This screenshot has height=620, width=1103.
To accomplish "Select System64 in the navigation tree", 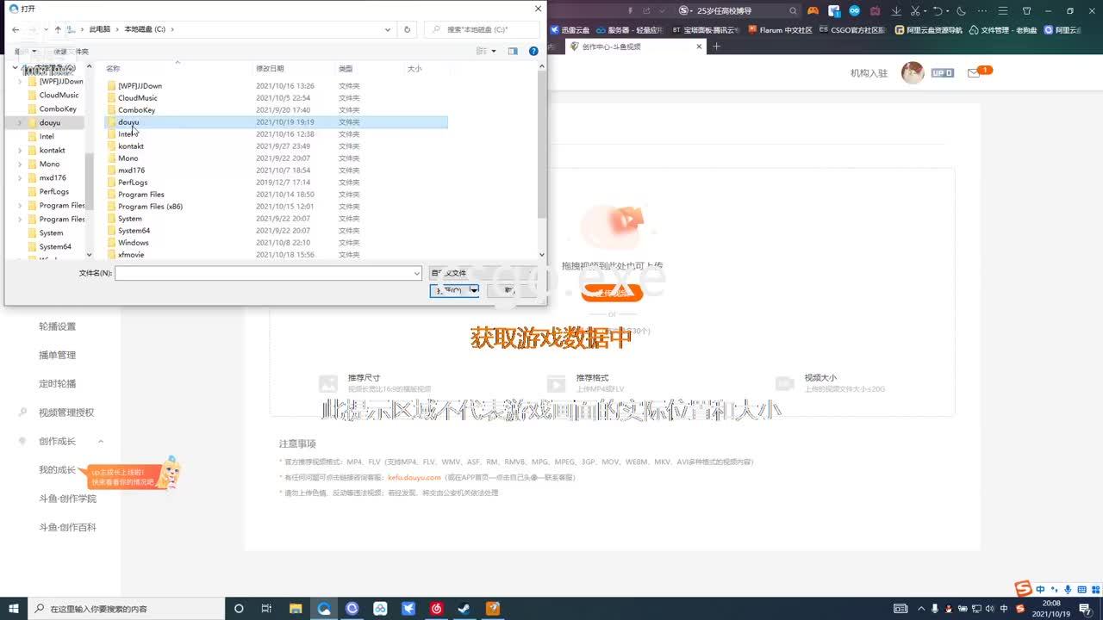I will point(55,247).
